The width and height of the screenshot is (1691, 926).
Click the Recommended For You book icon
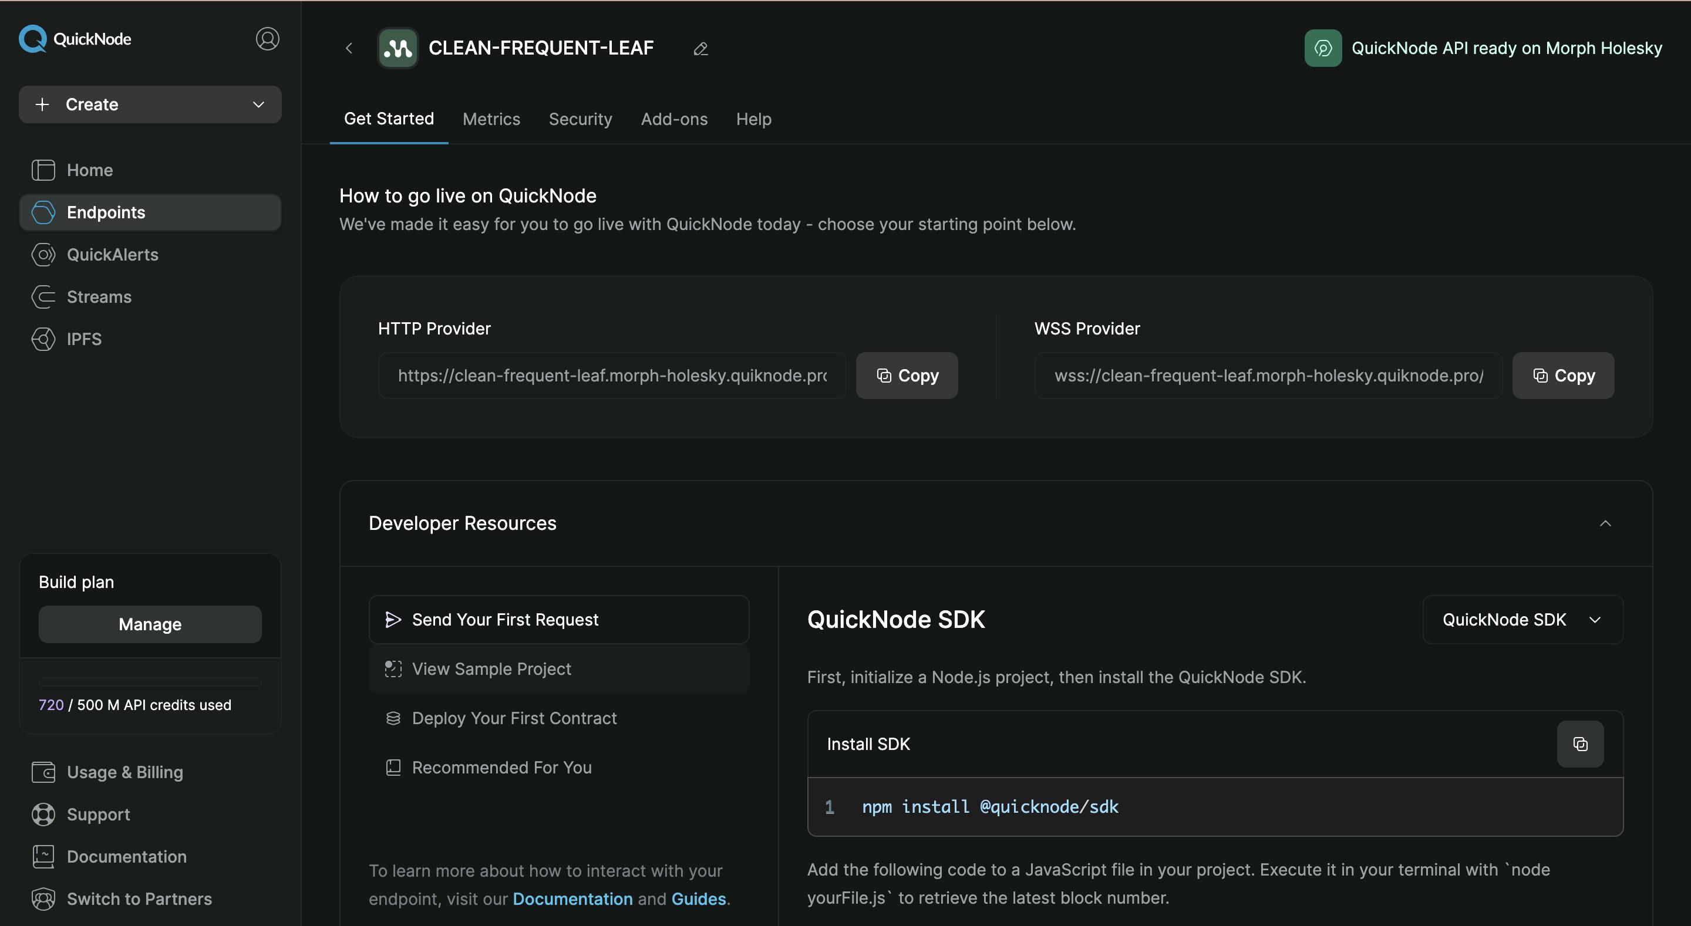tap(393, 767)
